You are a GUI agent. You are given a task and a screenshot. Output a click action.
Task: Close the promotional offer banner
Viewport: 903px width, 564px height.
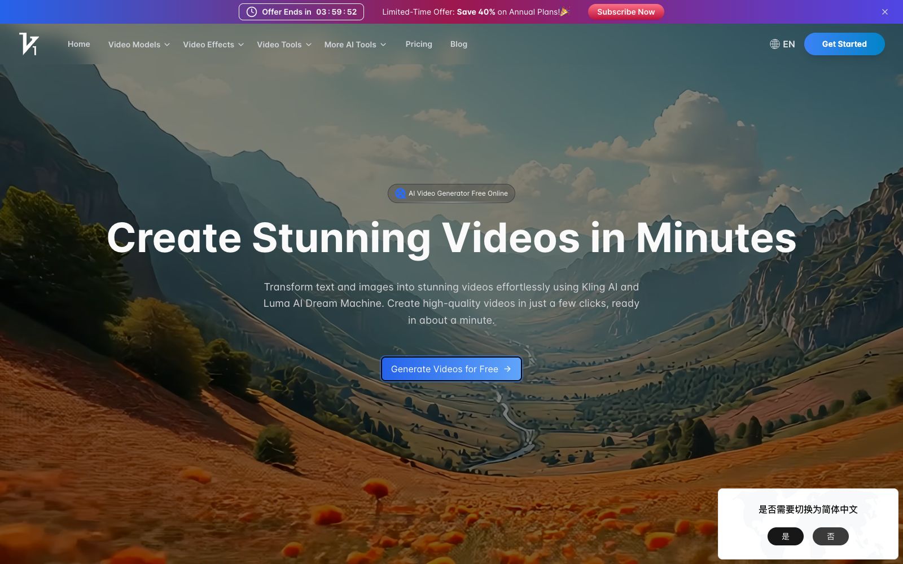(885, 12)
